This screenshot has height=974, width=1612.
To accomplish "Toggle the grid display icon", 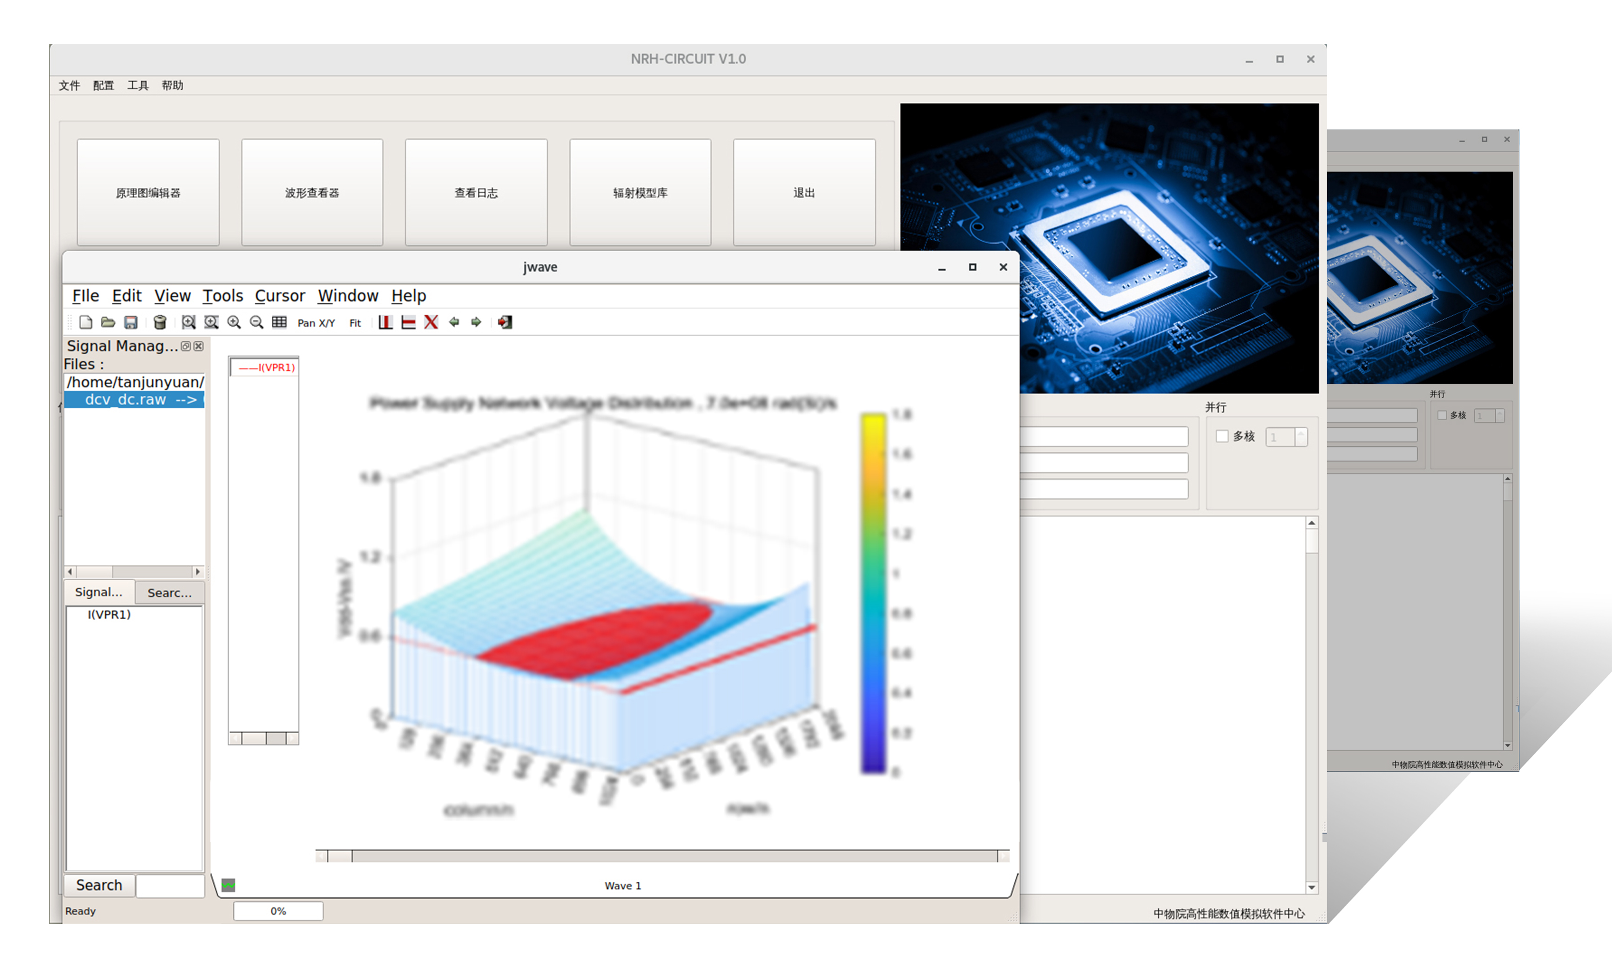I will pos(279,322).
